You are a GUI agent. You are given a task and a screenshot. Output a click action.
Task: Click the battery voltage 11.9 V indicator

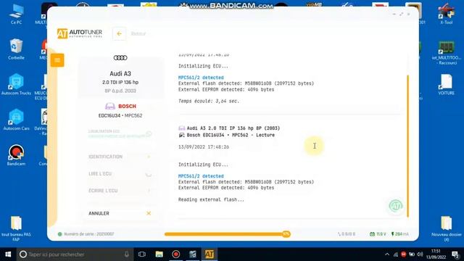tap(378, 234)
